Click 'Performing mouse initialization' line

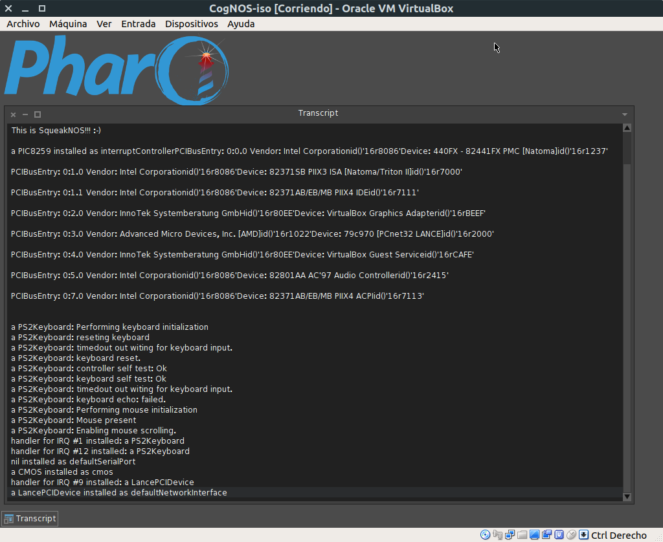point(104,410)
